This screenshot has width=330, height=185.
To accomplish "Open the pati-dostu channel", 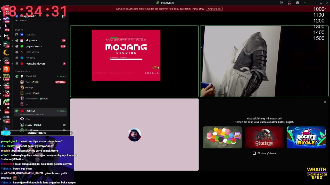I will [x=40, y=52].
